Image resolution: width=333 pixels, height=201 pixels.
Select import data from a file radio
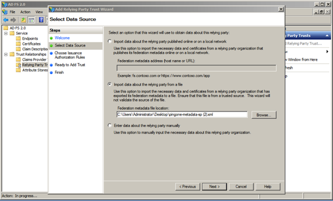pos(109,84)
